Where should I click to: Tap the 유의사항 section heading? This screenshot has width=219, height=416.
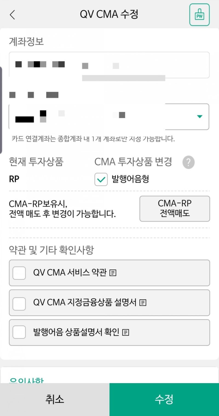[x=27, y=380]
